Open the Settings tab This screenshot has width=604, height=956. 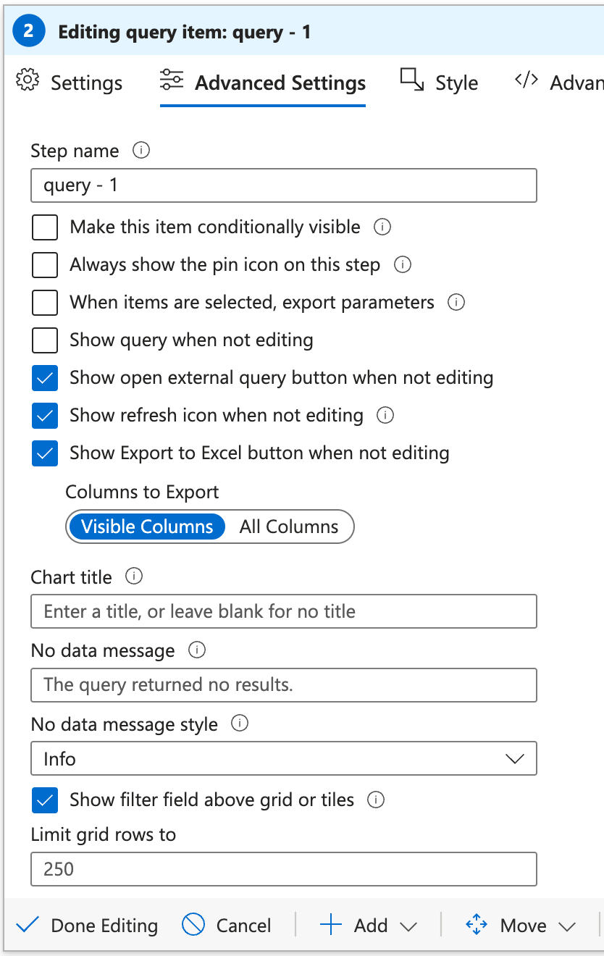pos(85,83)
